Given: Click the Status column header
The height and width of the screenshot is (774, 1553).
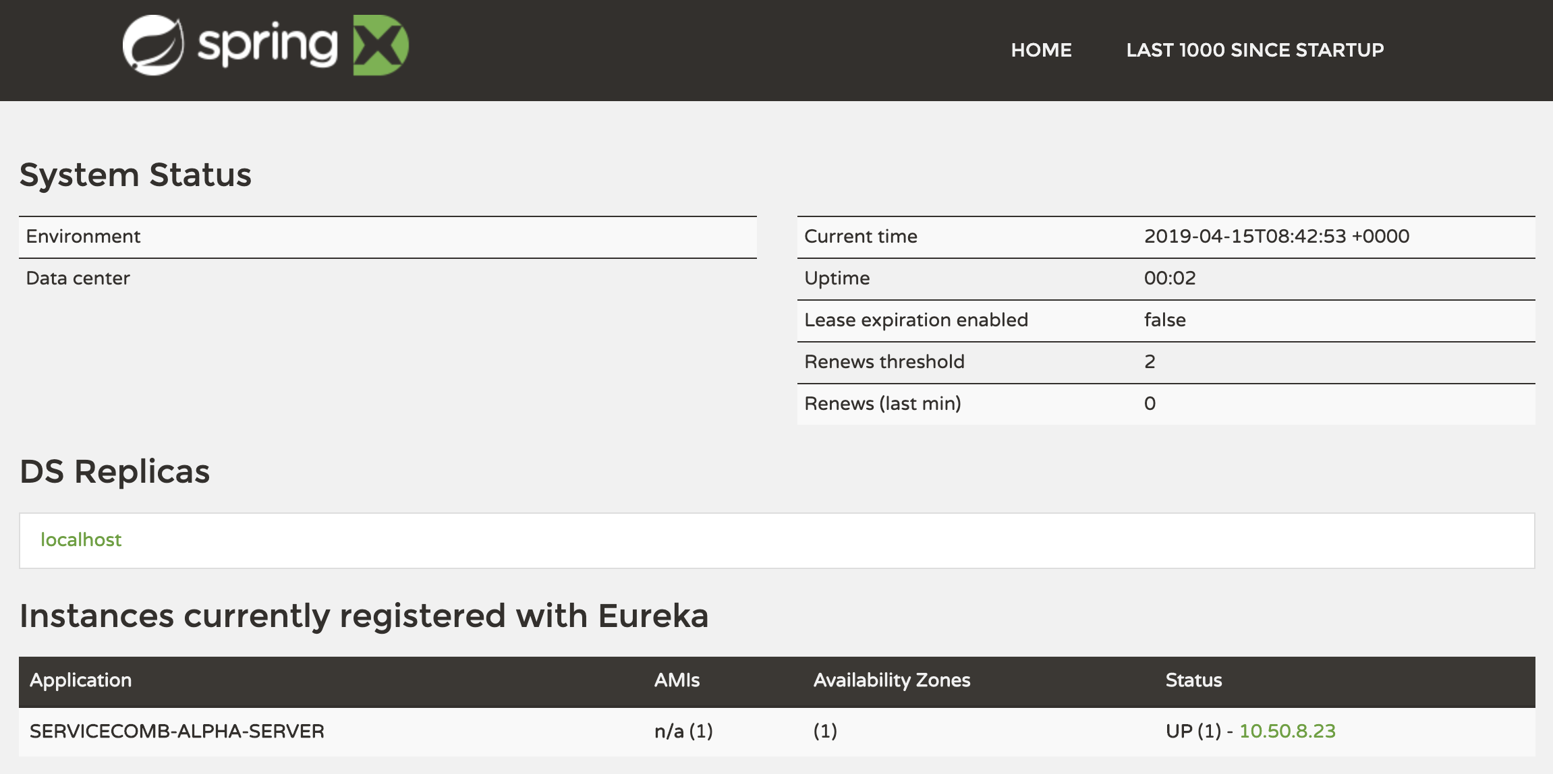Looking at the screenshot, I should click(x=1193, y=680).
